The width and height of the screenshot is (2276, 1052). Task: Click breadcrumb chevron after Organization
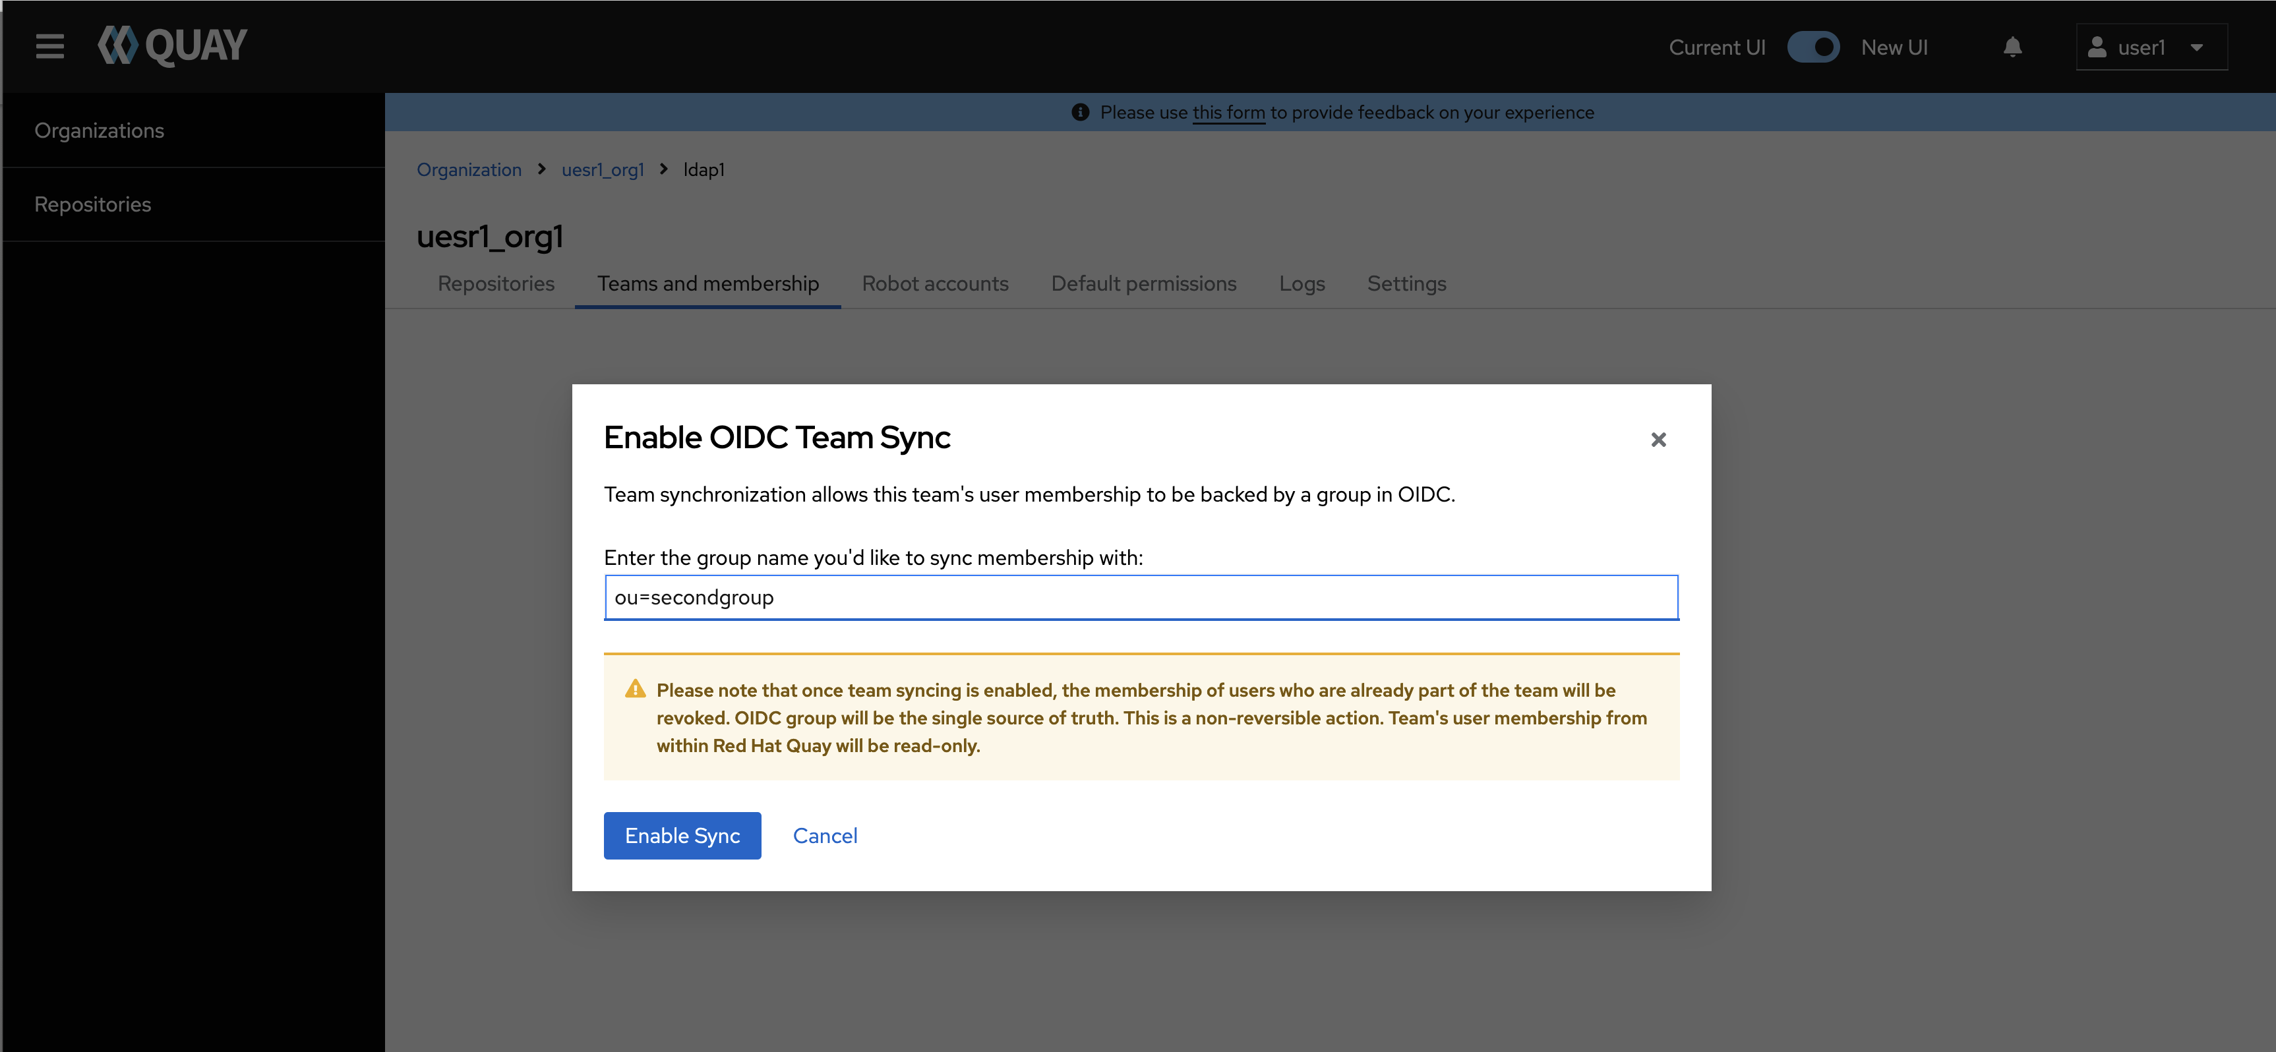pyautogui.click(x=541, y=169)
